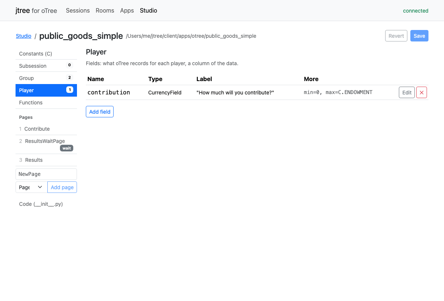Click the public_goods_simple title

(81, 36)
